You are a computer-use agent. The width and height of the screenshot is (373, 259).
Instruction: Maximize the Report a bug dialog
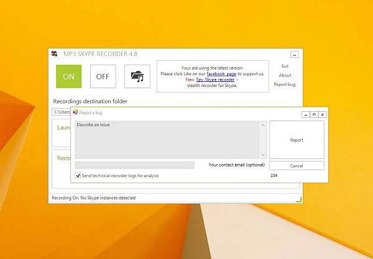tap(314, 115)
